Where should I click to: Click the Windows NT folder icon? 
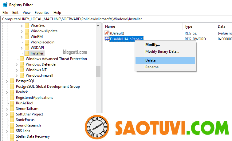point(22,70)
